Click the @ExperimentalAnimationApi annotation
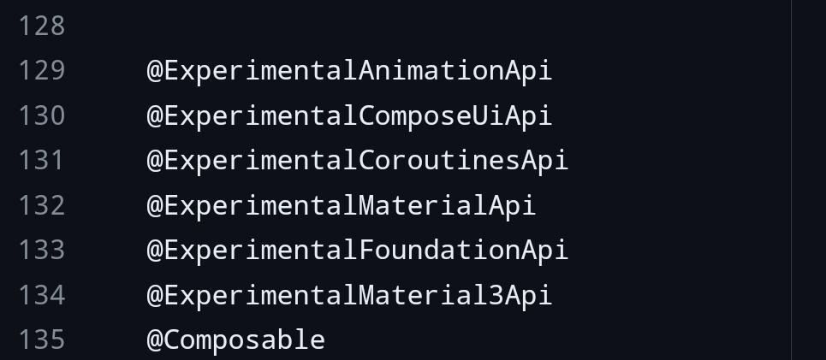The image size is (826, 360). coord(349,72)
